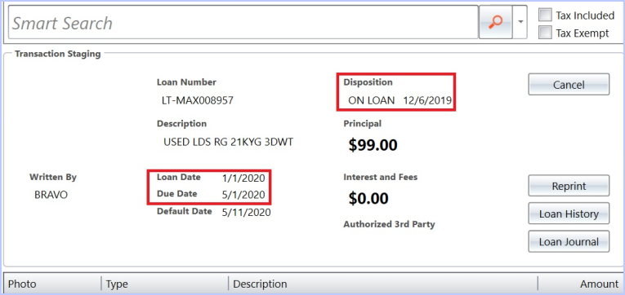Click the Cancel button
625x295 pixels.
(569, 84)
